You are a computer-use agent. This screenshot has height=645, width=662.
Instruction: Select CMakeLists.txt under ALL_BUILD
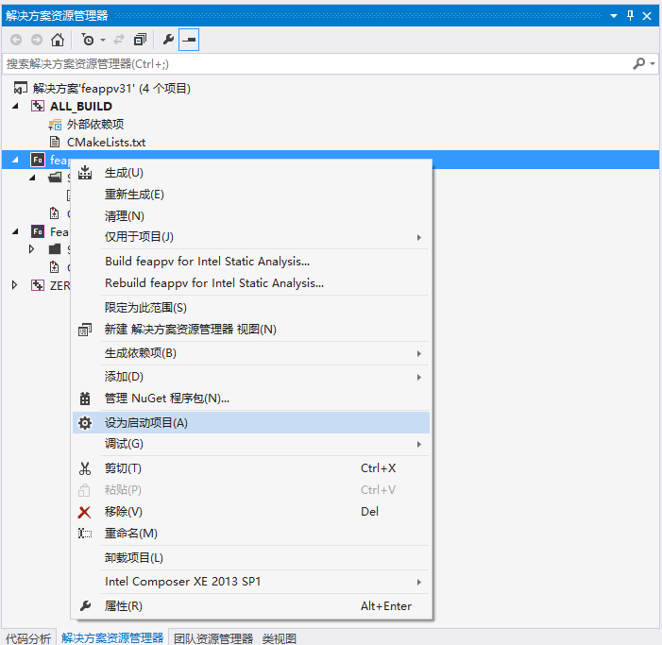pyautogui.click(x=106, y=143)
